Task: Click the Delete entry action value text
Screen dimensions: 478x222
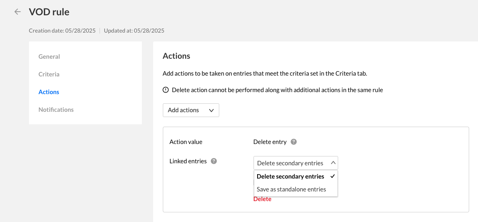Action: point(270,142)
